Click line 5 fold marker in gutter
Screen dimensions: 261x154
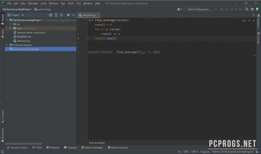point(87,38)
